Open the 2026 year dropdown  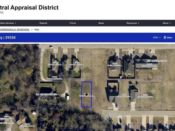click(x=157, y=38)
